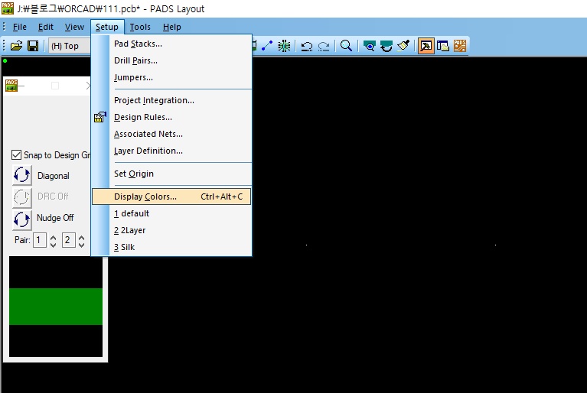Select Pad Stacks... from Setup menu
The height and width of the screenshot is (393, 587).
[x=171, y=44]
